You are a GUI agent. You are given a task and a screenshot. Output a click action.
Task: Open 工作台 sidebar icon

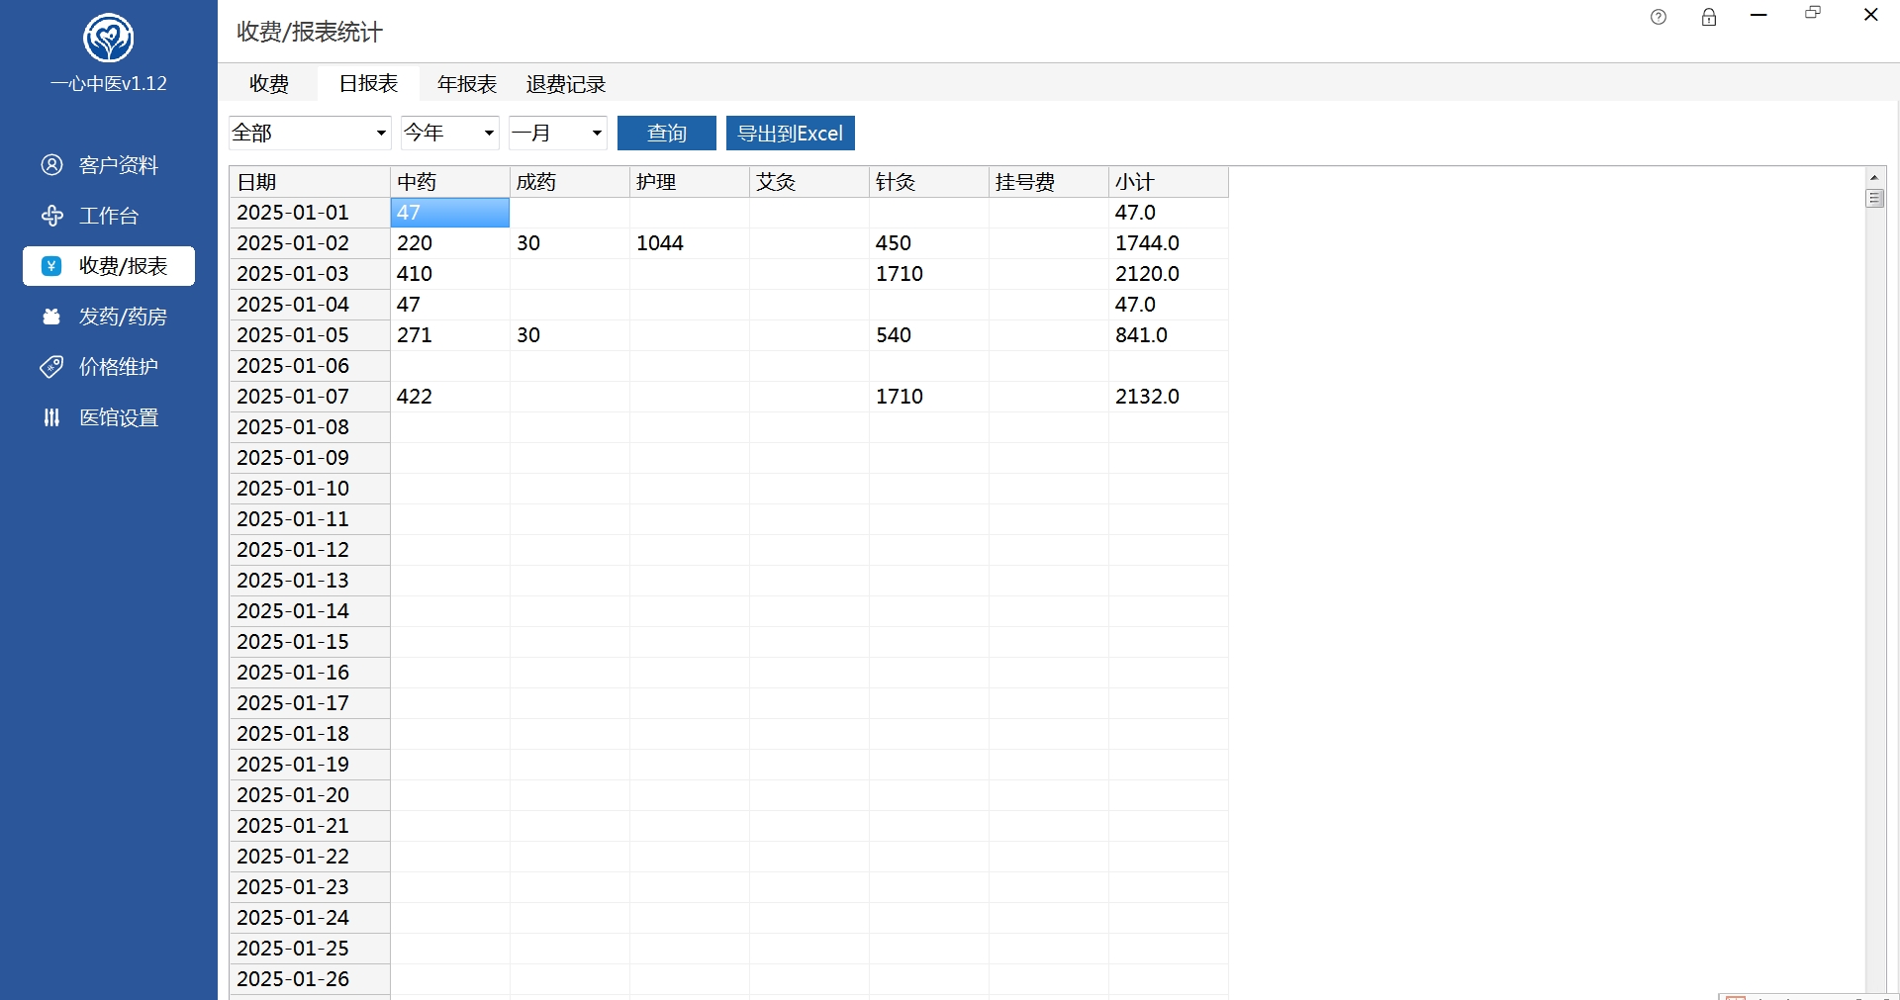(51, 216)
